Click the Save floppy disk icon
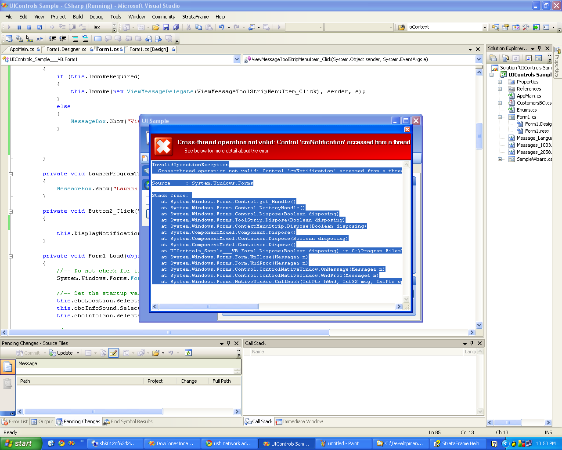The image size is (562, 450). [166, 27]
